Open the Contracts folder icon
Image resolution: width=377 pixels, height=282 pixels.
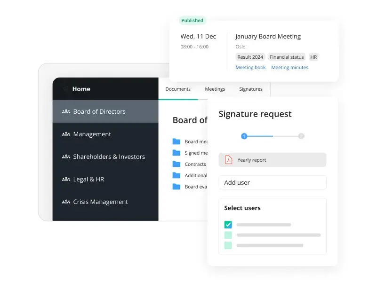pyautogui.click(x=176, y=164)
